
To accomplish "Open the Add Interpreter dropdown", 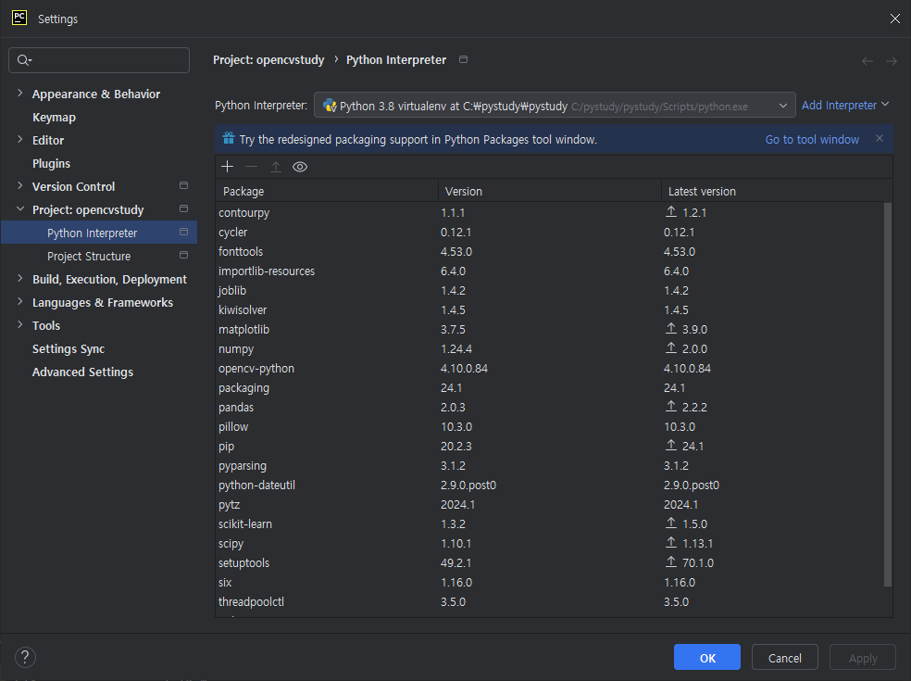I will tap(845, 106).
